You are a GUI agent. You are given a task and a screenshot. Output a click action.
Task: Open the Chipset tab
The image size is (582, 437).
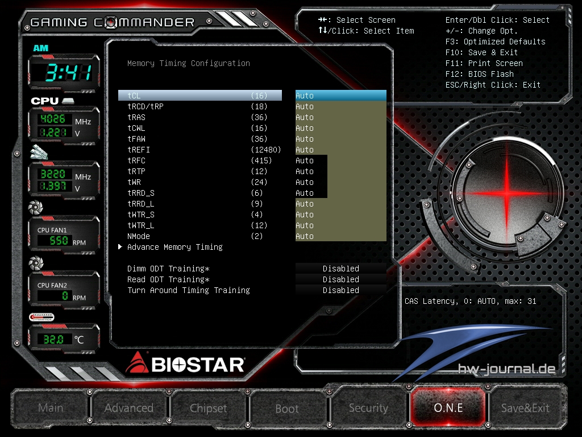click(208, 407)
